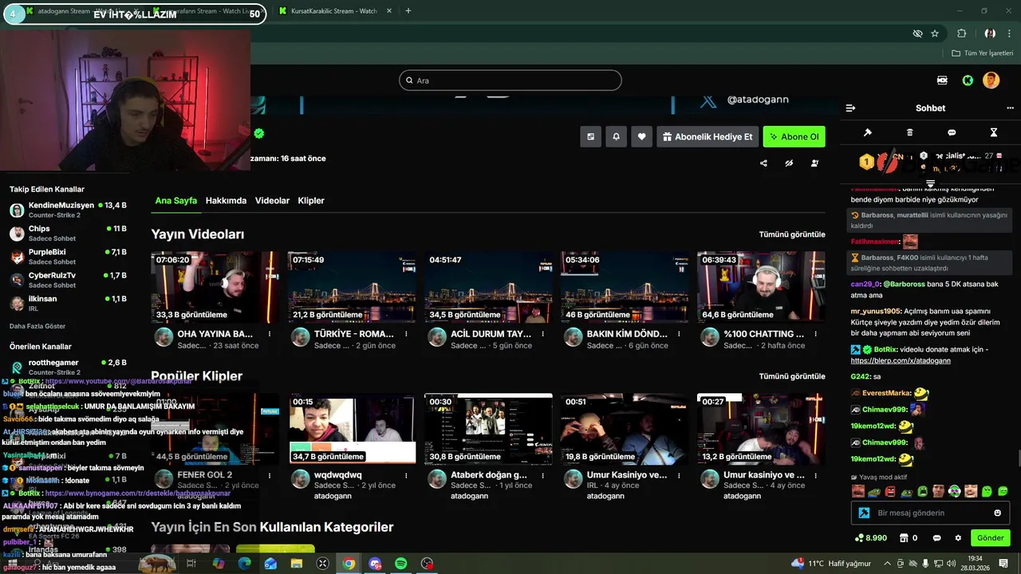Switch to KursatKarakilic Stream browser tab
The width and height of the screenshot is (1021, 574).
pos(334,11)
